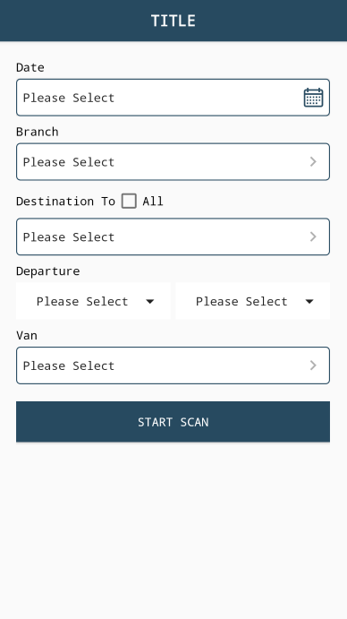Screen dimensions: 347x619
Task: Click the chevron arrow in Destination field
Action: pyautogui.click(x=313, y=236)
